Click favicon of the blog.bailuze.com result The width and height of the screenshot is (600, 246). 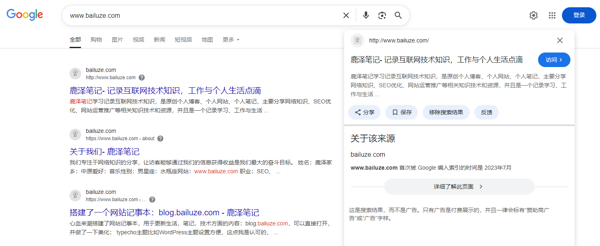(x=75, y=196)
